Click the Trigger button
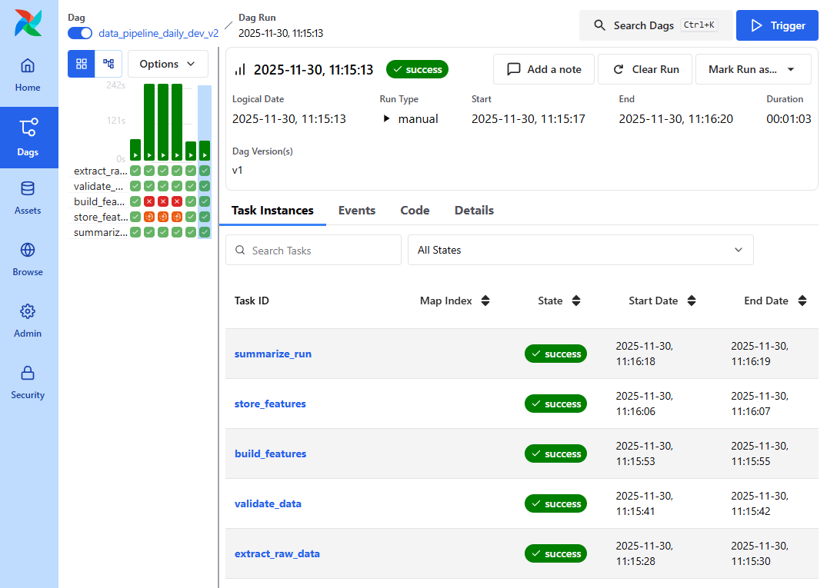 [x=776, y=25]
